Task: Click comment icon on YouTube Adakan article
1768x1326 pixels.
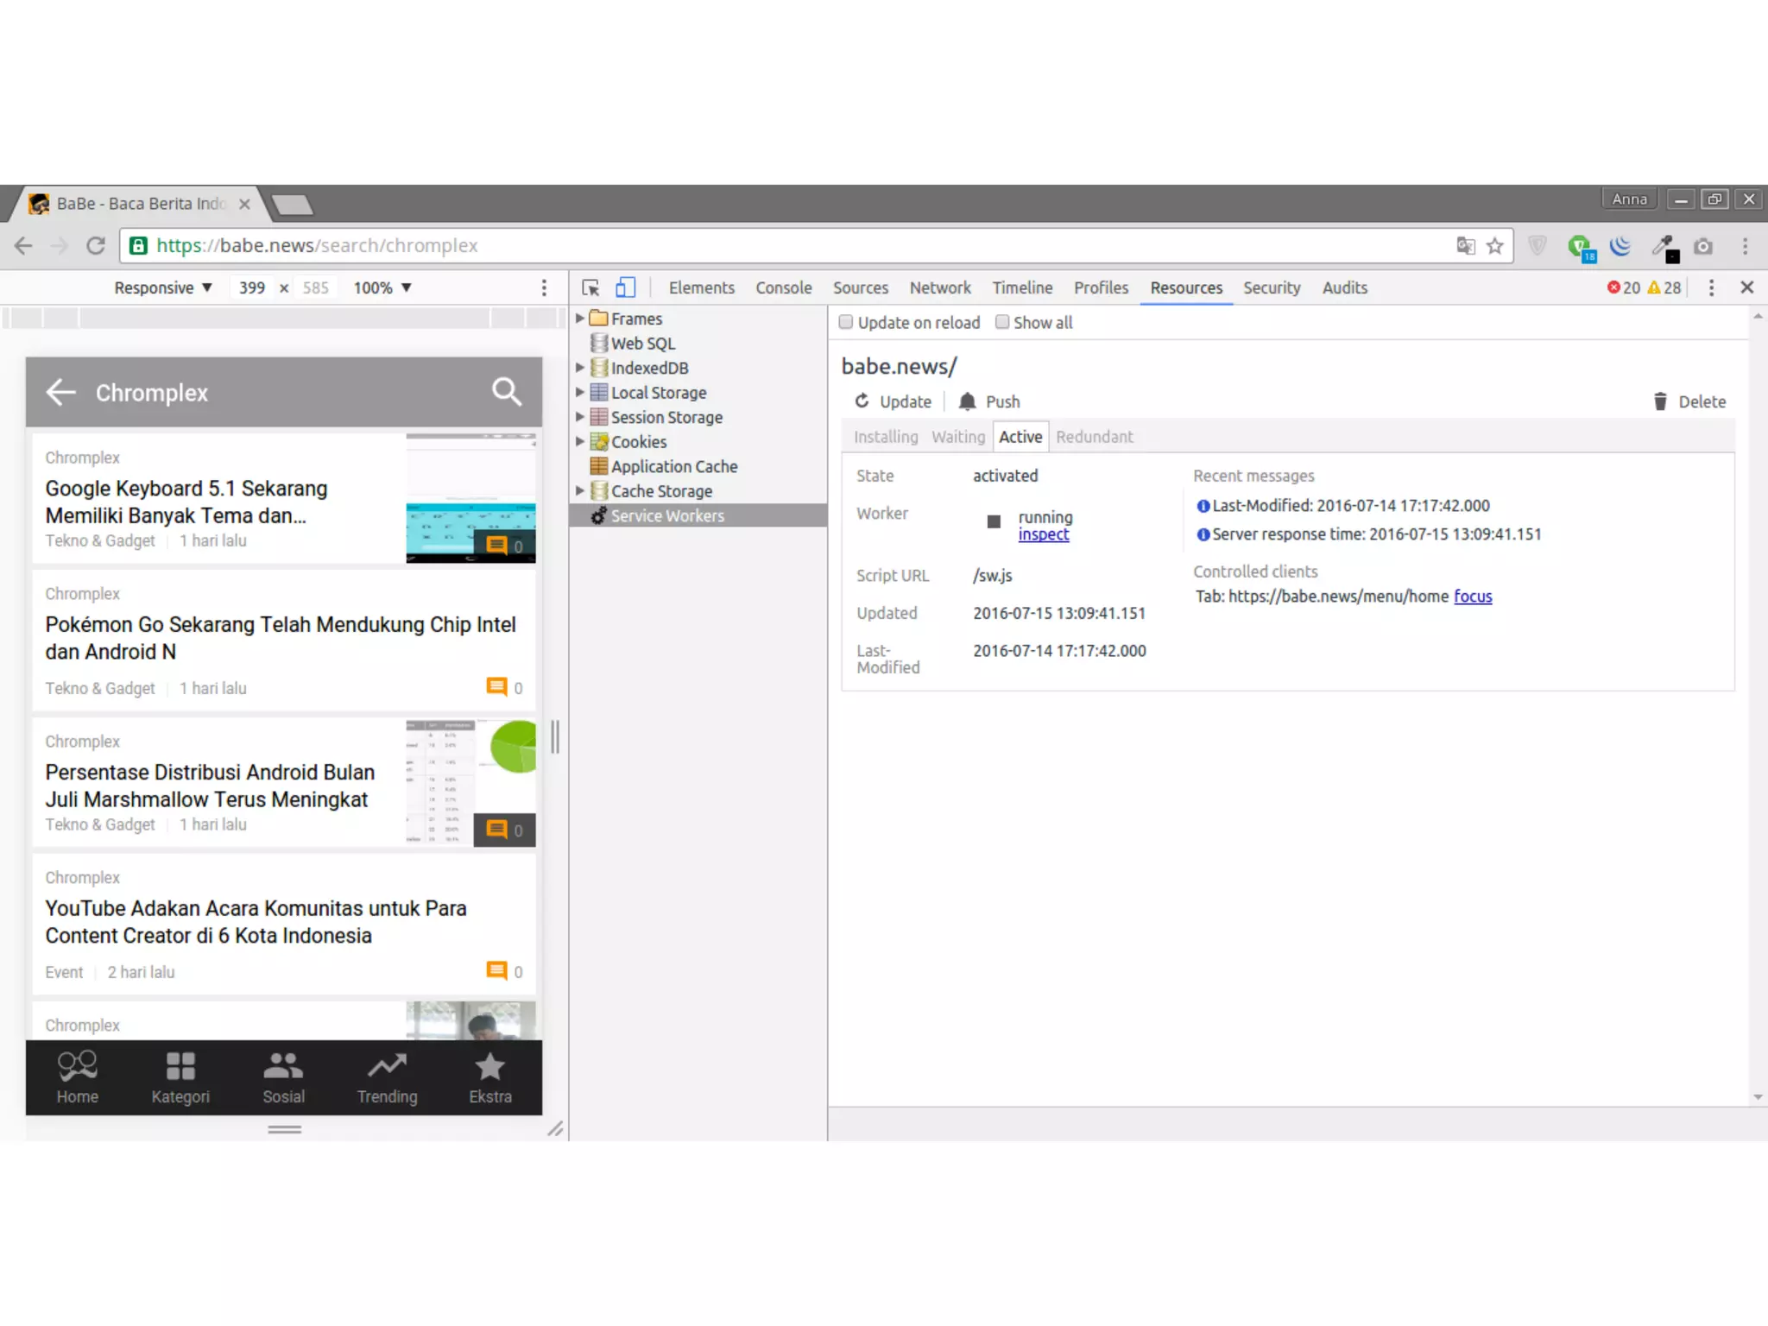Action: pos(496,971)
